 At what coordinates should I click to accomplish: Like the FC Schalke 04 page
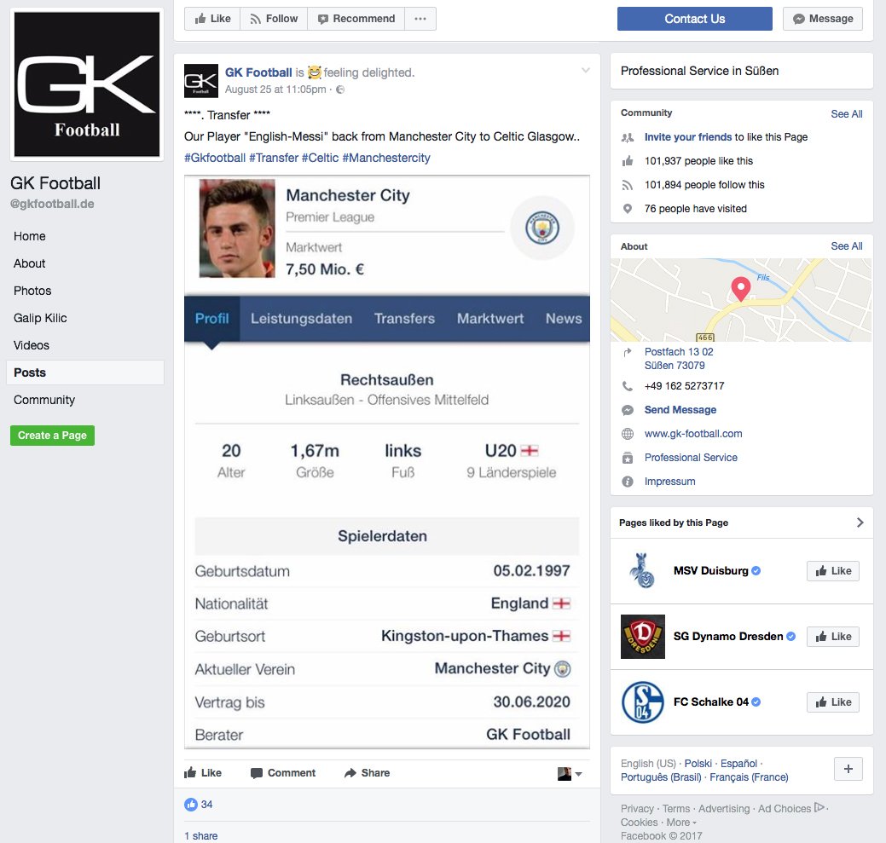pyautogui.click(x=832, y=702)
